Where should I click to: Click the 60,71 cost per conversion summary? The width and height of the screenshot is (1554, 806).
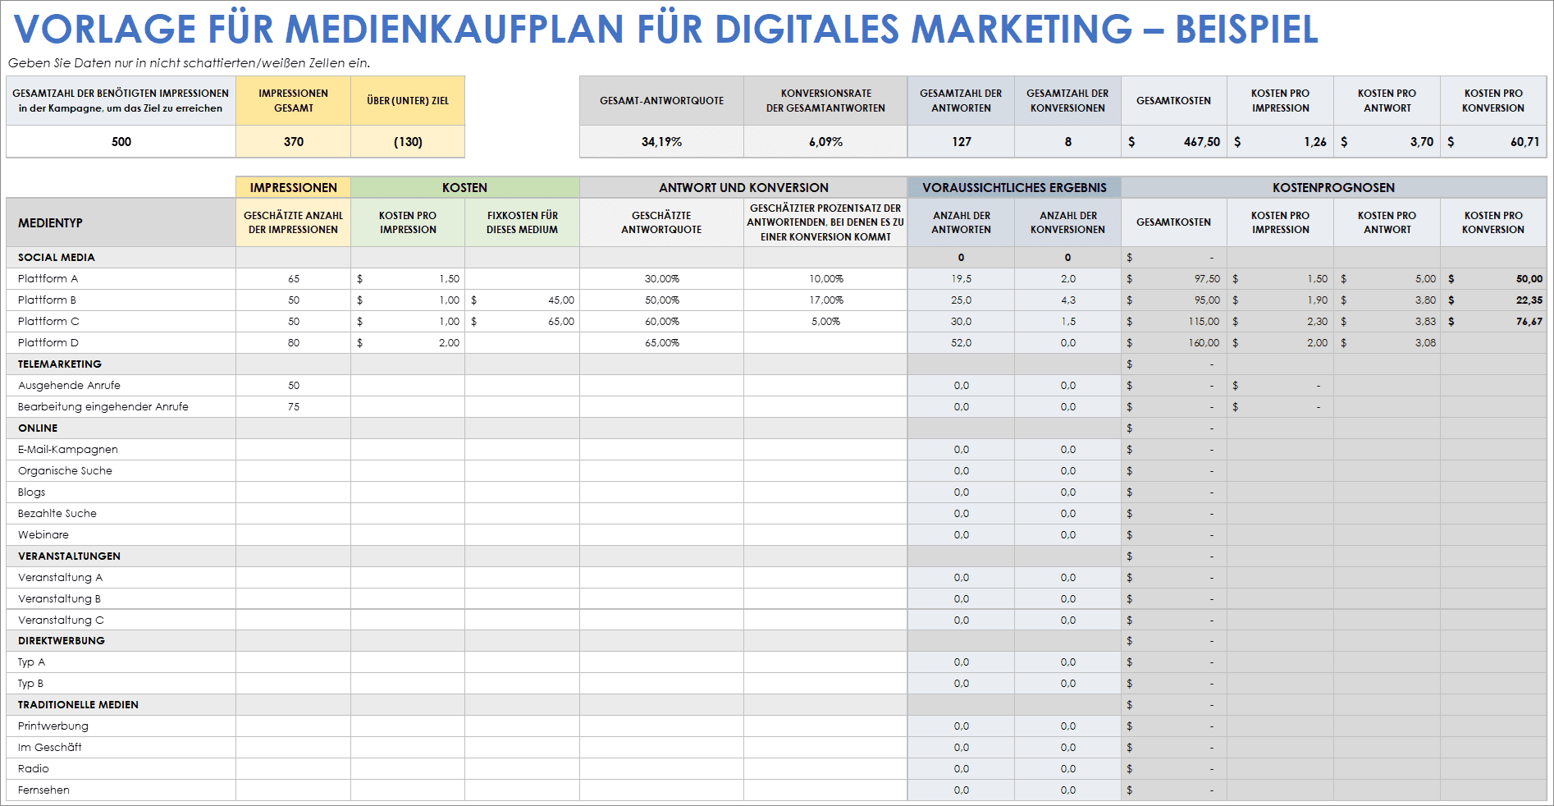(1493, 141)
